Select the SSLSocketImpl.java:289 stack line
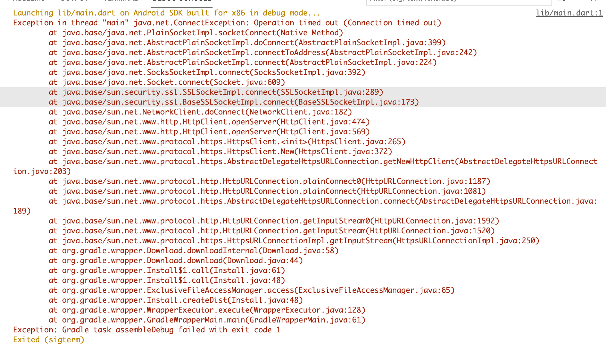The image size is (606, 346). pyautogui.click(x=216, y=92)
